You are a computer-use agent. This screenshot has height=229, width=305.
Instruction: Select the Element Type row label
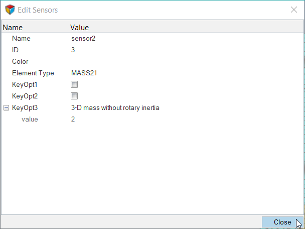pyautogui.click(x=33, y=73)
